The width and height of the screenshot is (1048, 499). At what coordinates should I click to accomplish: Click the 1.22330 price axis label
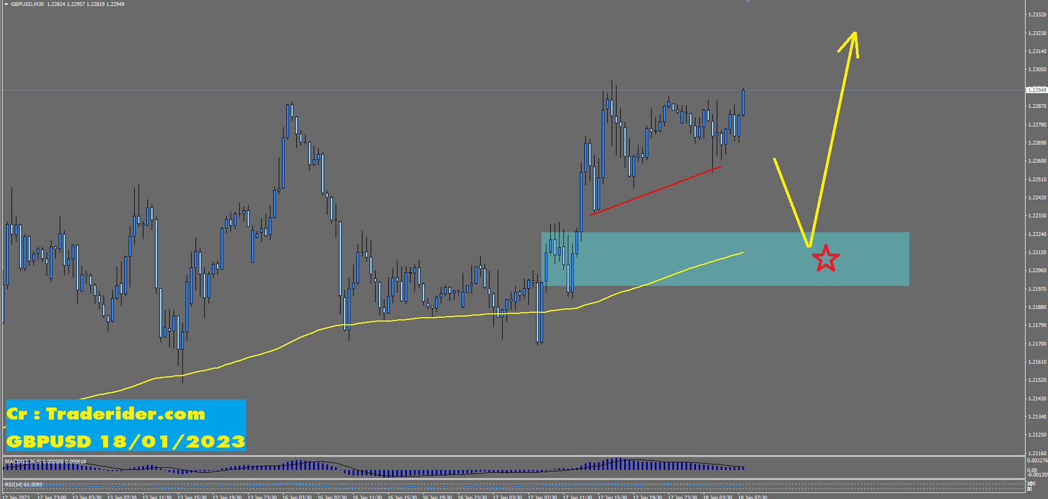1037,216
